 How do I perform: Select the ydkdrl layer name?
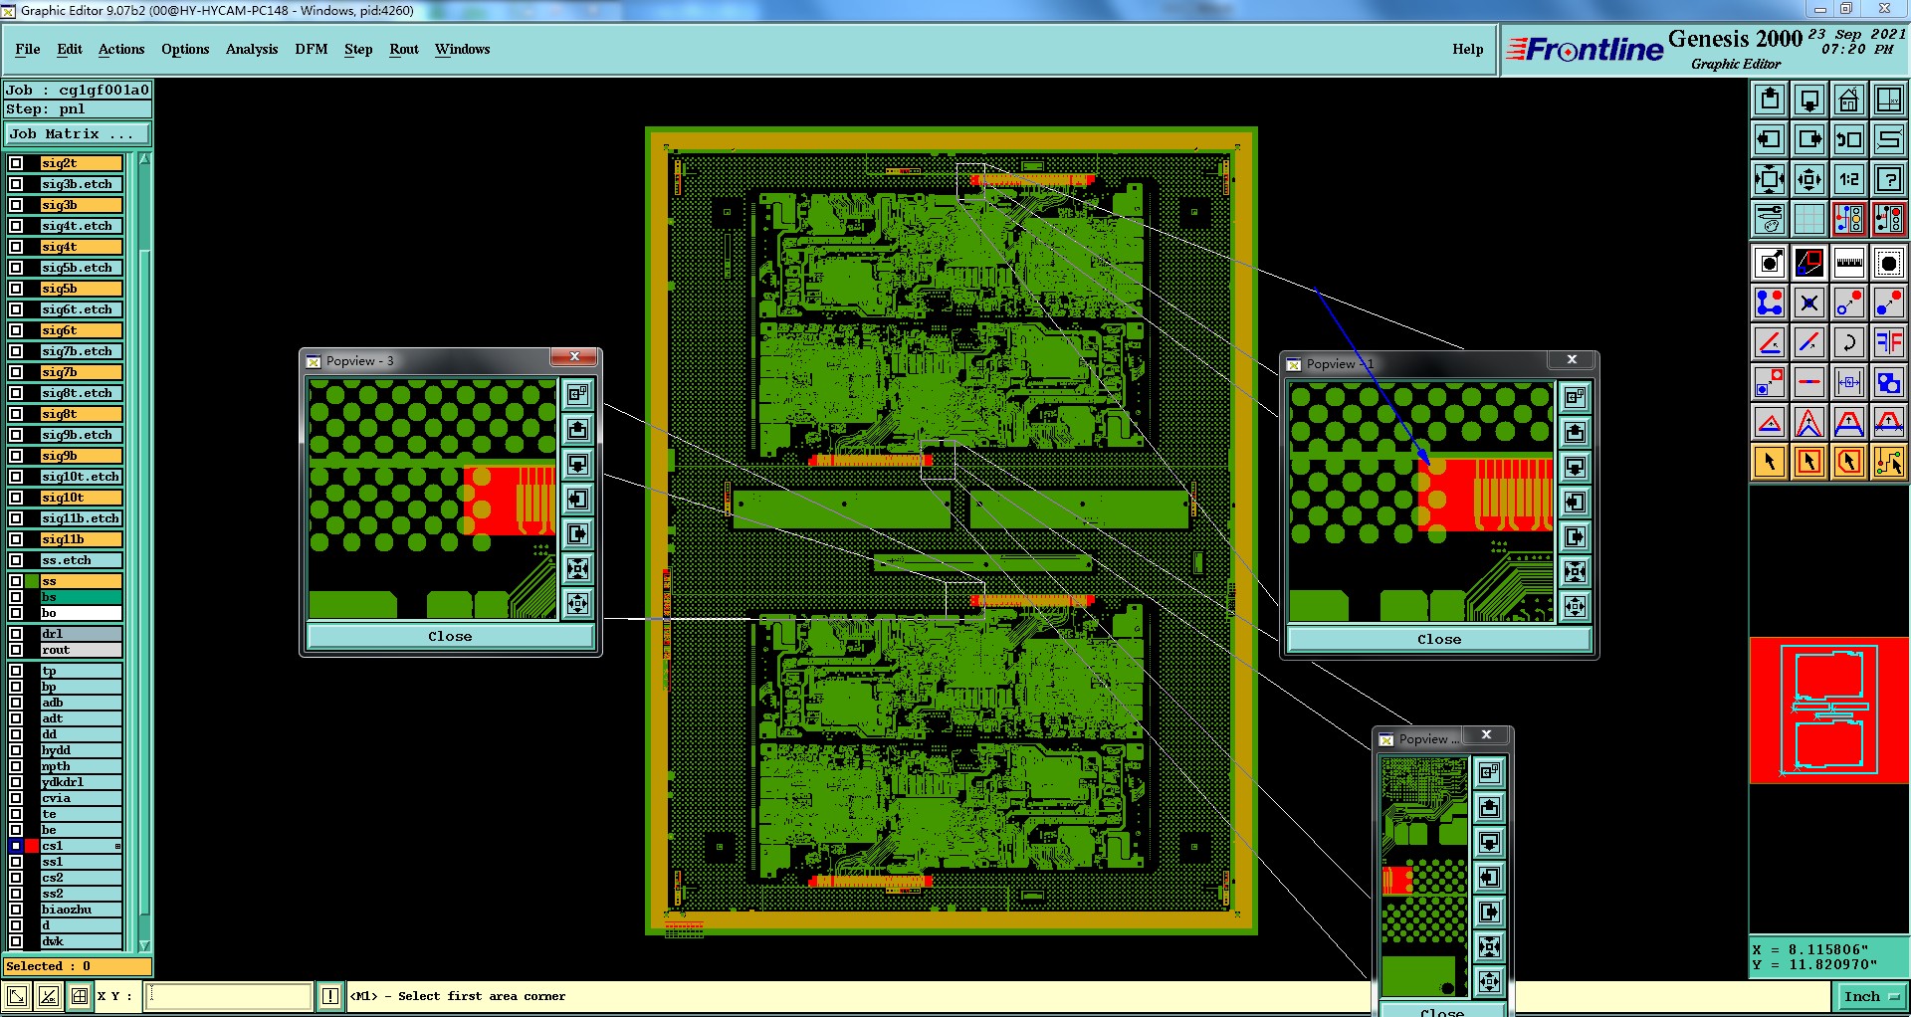coord(82,782)
